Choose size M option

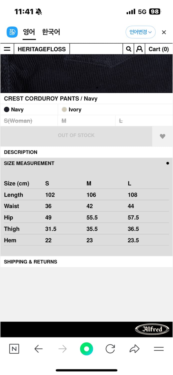coord(64,121)
